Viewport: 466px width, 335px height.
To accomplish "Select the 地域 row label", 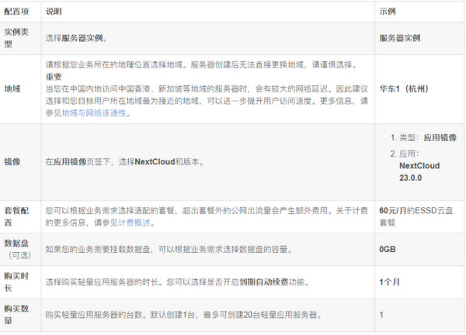I will pos(12,88).
